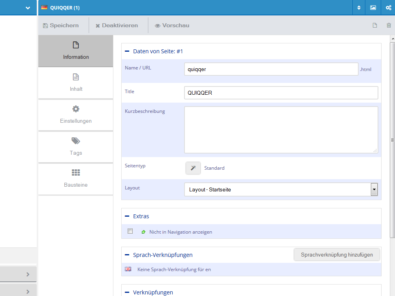Switch to the Bausteine tab
The height and width of the screenshot is (296, 395).
point(75,179)
